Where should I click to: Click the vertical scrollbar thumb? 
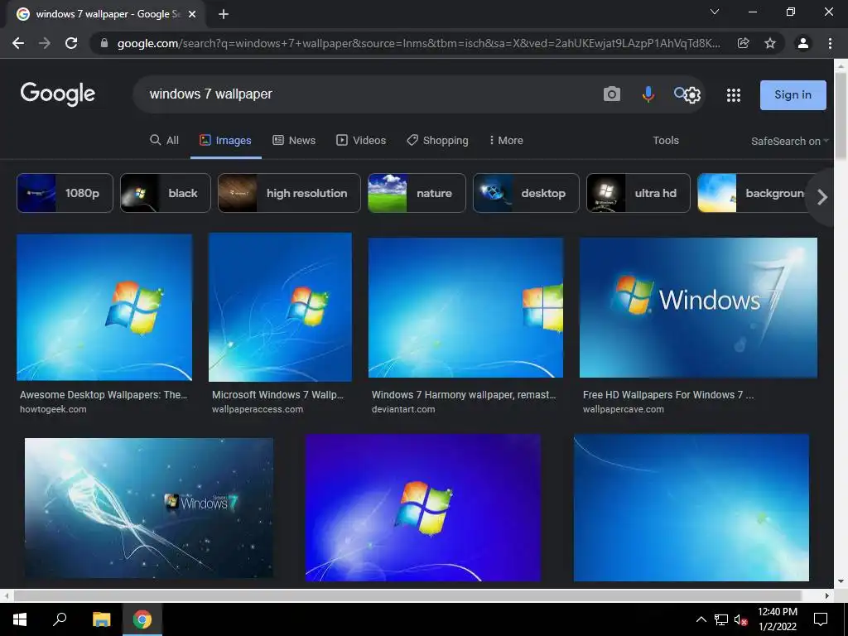[841, 116]
